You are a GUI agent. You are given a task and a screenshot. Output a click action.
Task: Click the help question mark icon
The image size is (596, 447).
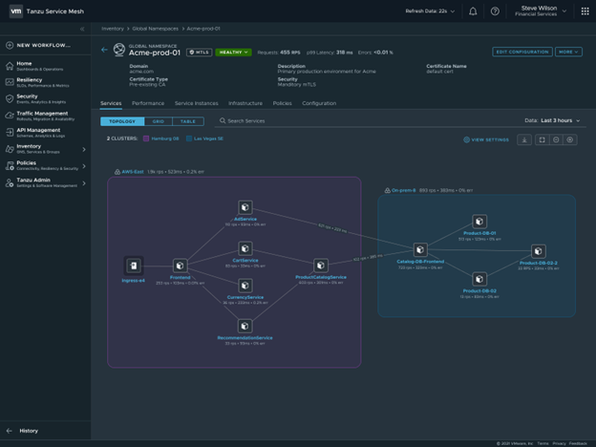[x=495, y=11]
